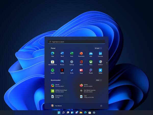Open Settings gear on the taskbar
The width and height of the screenshot is (153, 115).
[94, 112]
